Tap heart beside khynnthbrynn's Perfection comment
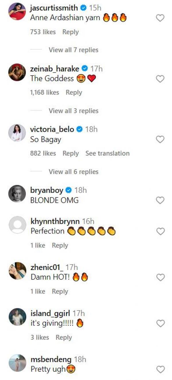This screenshot has height=380, width=172. pyautogui.click(x=160, y=231)
